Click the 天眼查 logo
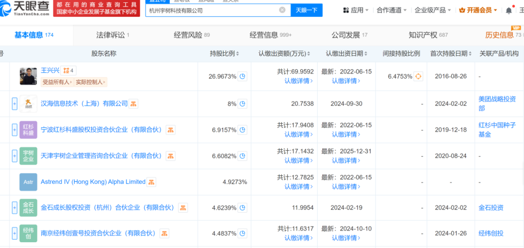The height and width of the screenshot is (248, 524). click(x=25, y=8)
